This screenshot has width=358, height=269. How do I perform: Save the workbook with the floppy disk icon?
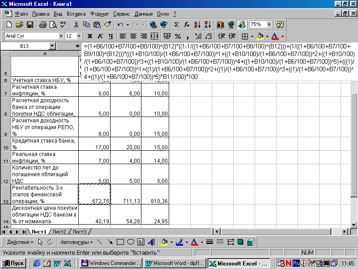30,25
